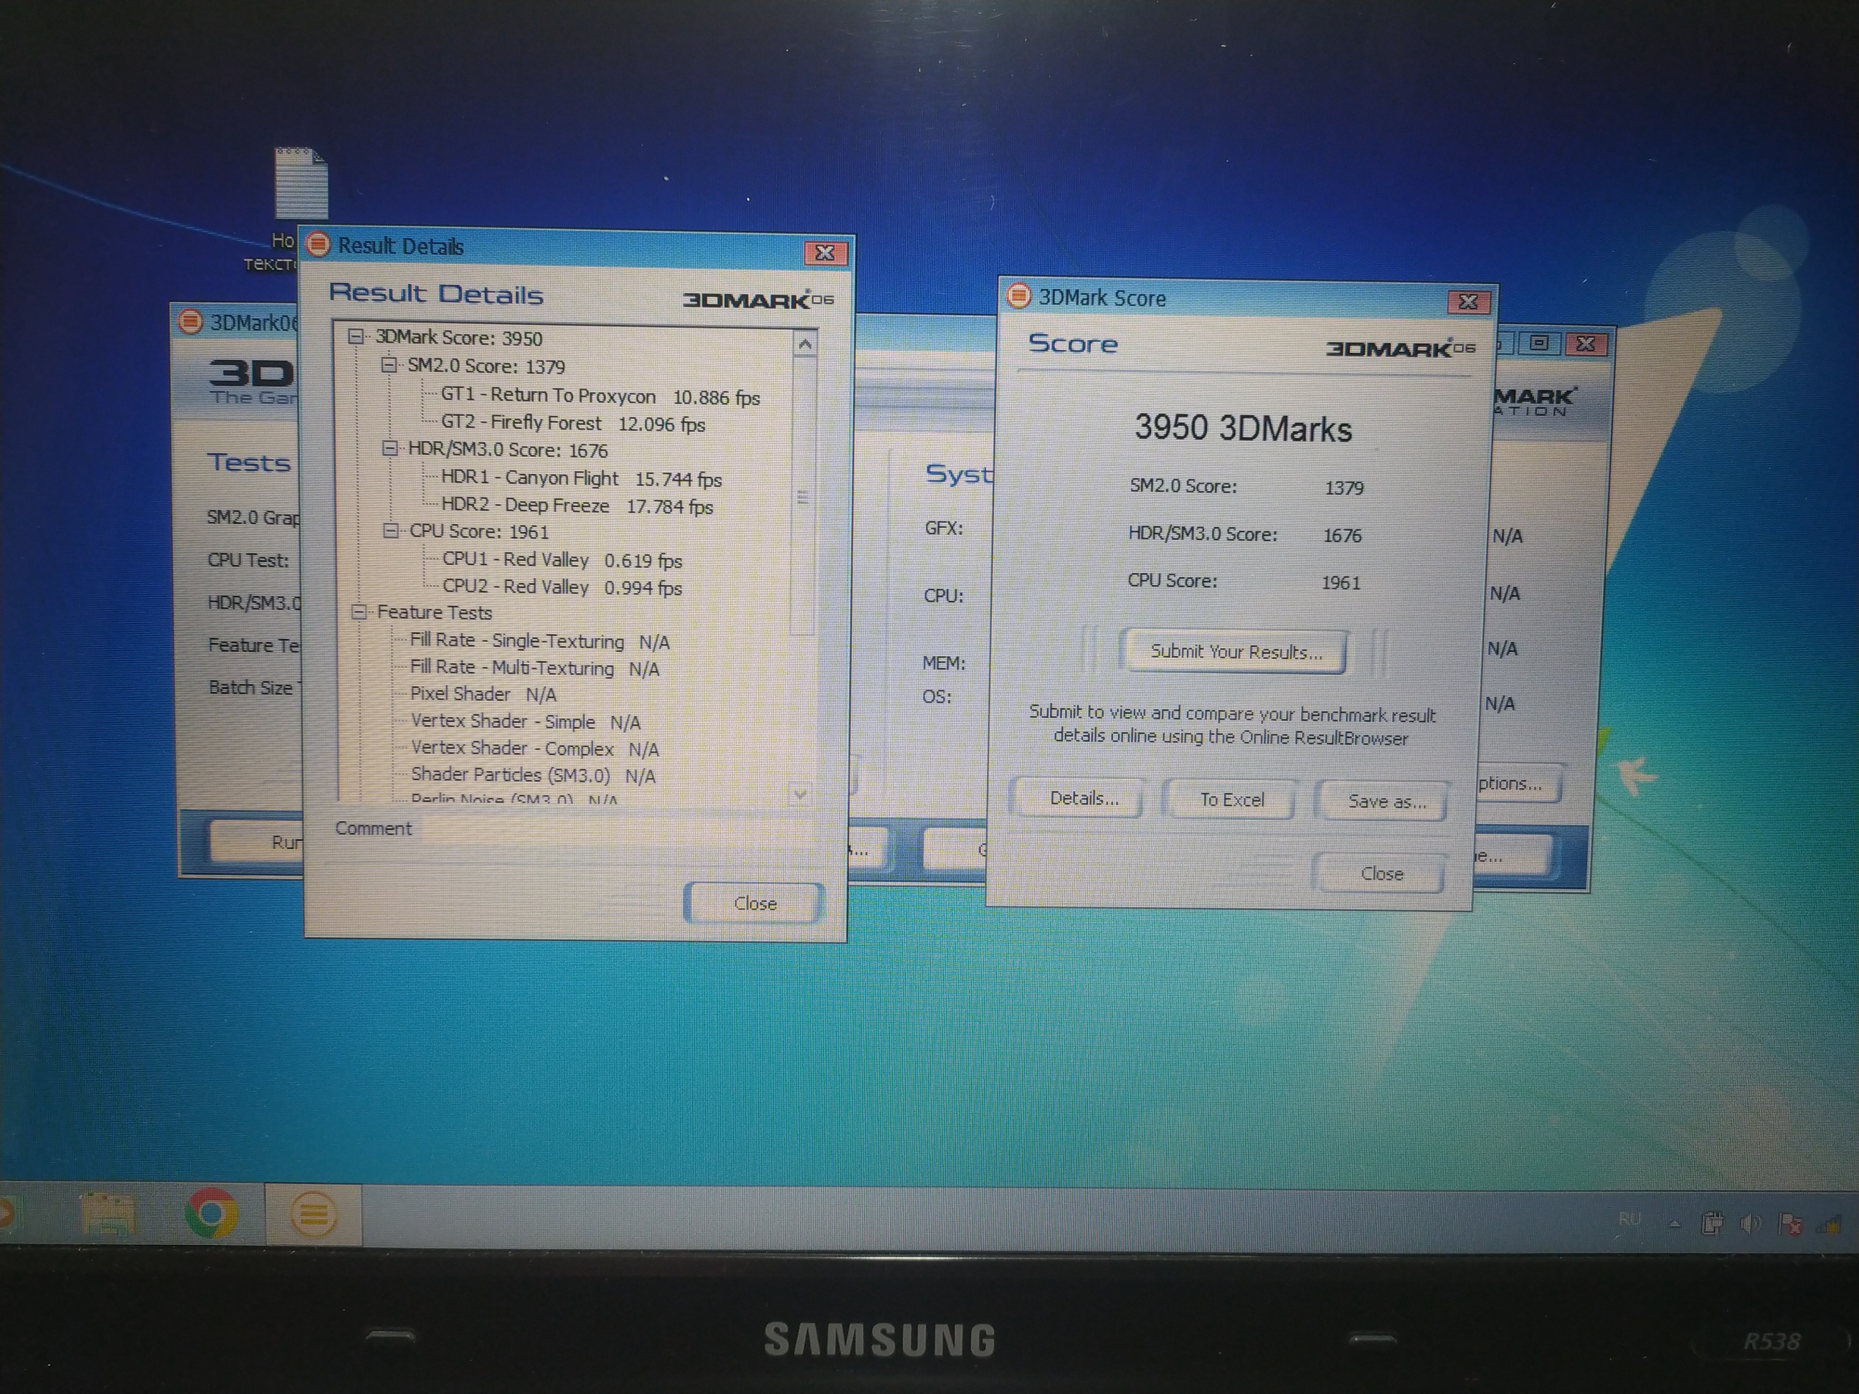Click the Run button in 3DMark06 window
The image size is (1859, 1394).
click(x=256, y=842)
